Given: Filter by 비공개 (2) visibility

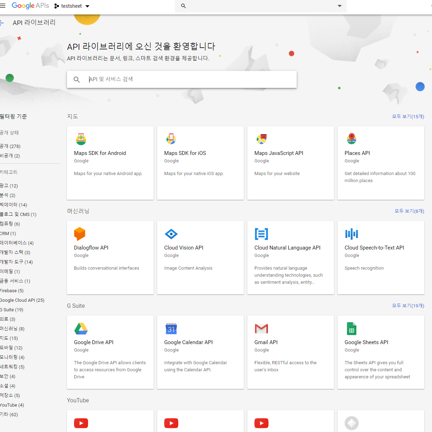Looking at the screenshot, I should [10, 156].
